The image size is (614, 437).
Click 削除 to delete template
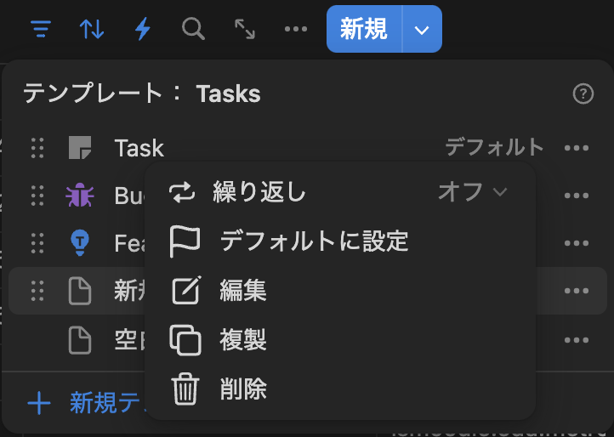coord(243,389)
